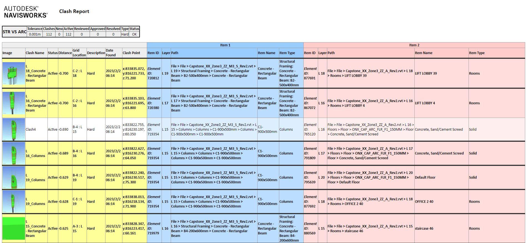Select the "OFFICE 2 40" item name
This screenshot has height=243, width=526.
424,202
